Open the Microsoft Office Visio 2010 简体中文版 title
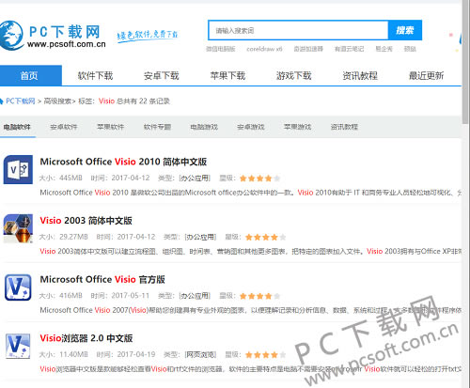The image size is (470, 388). click(x=123, y=162)
